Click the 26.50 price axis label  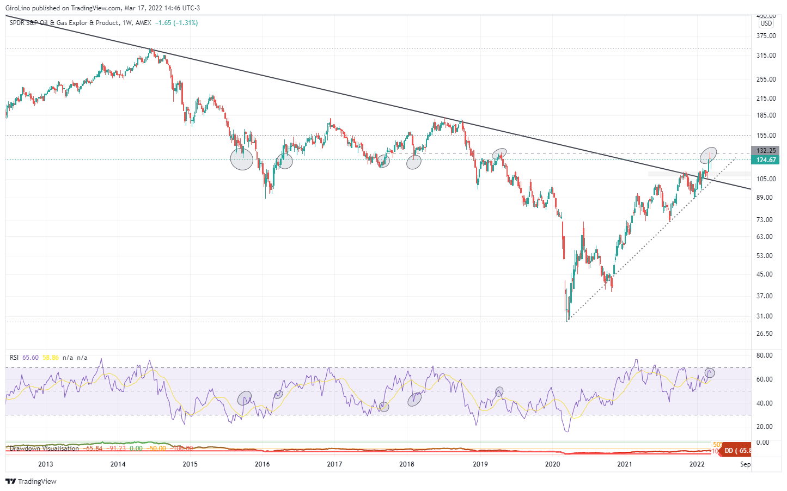coord(765,334)
